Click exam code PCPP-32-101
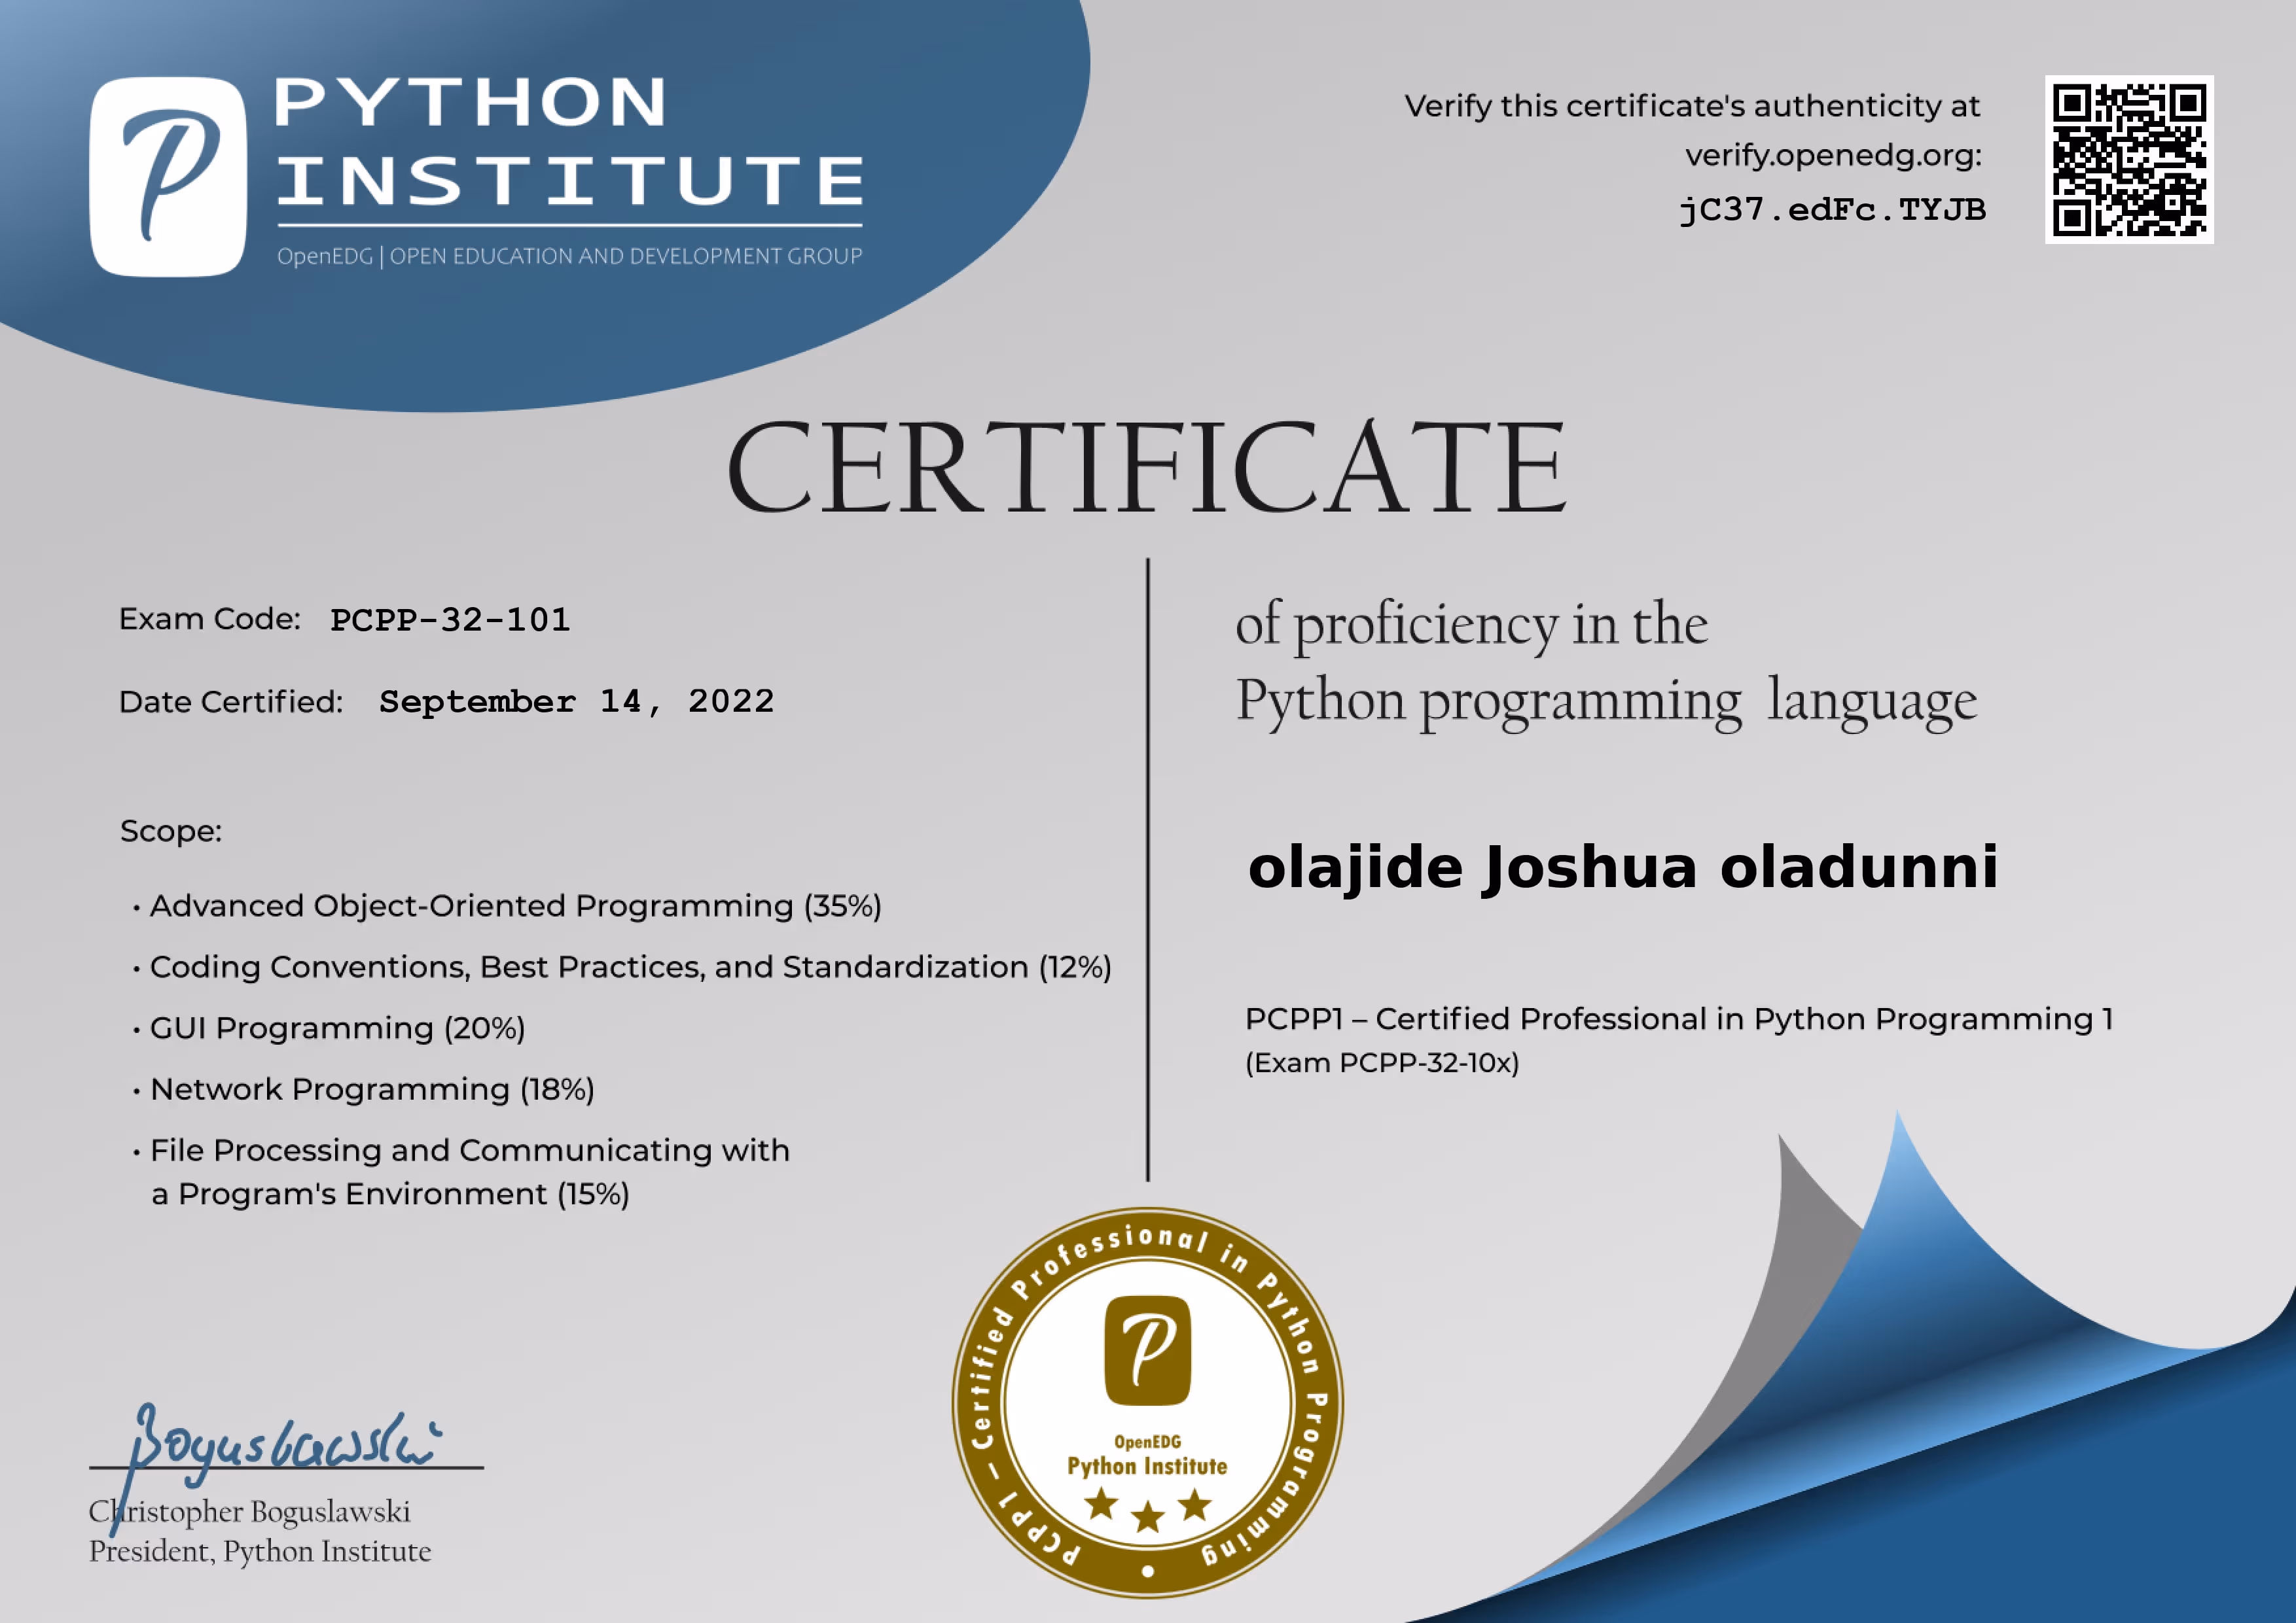The image size is (2296, 1623). coord(450,620)
